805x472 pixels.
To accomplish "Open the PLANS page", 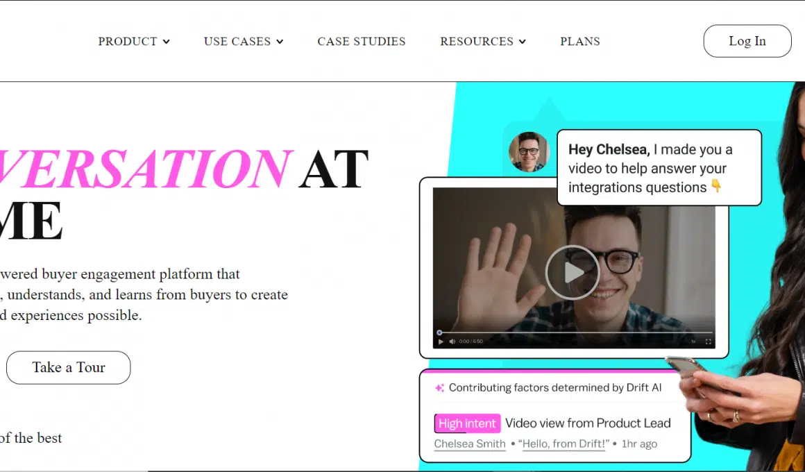I will (580, 42).
